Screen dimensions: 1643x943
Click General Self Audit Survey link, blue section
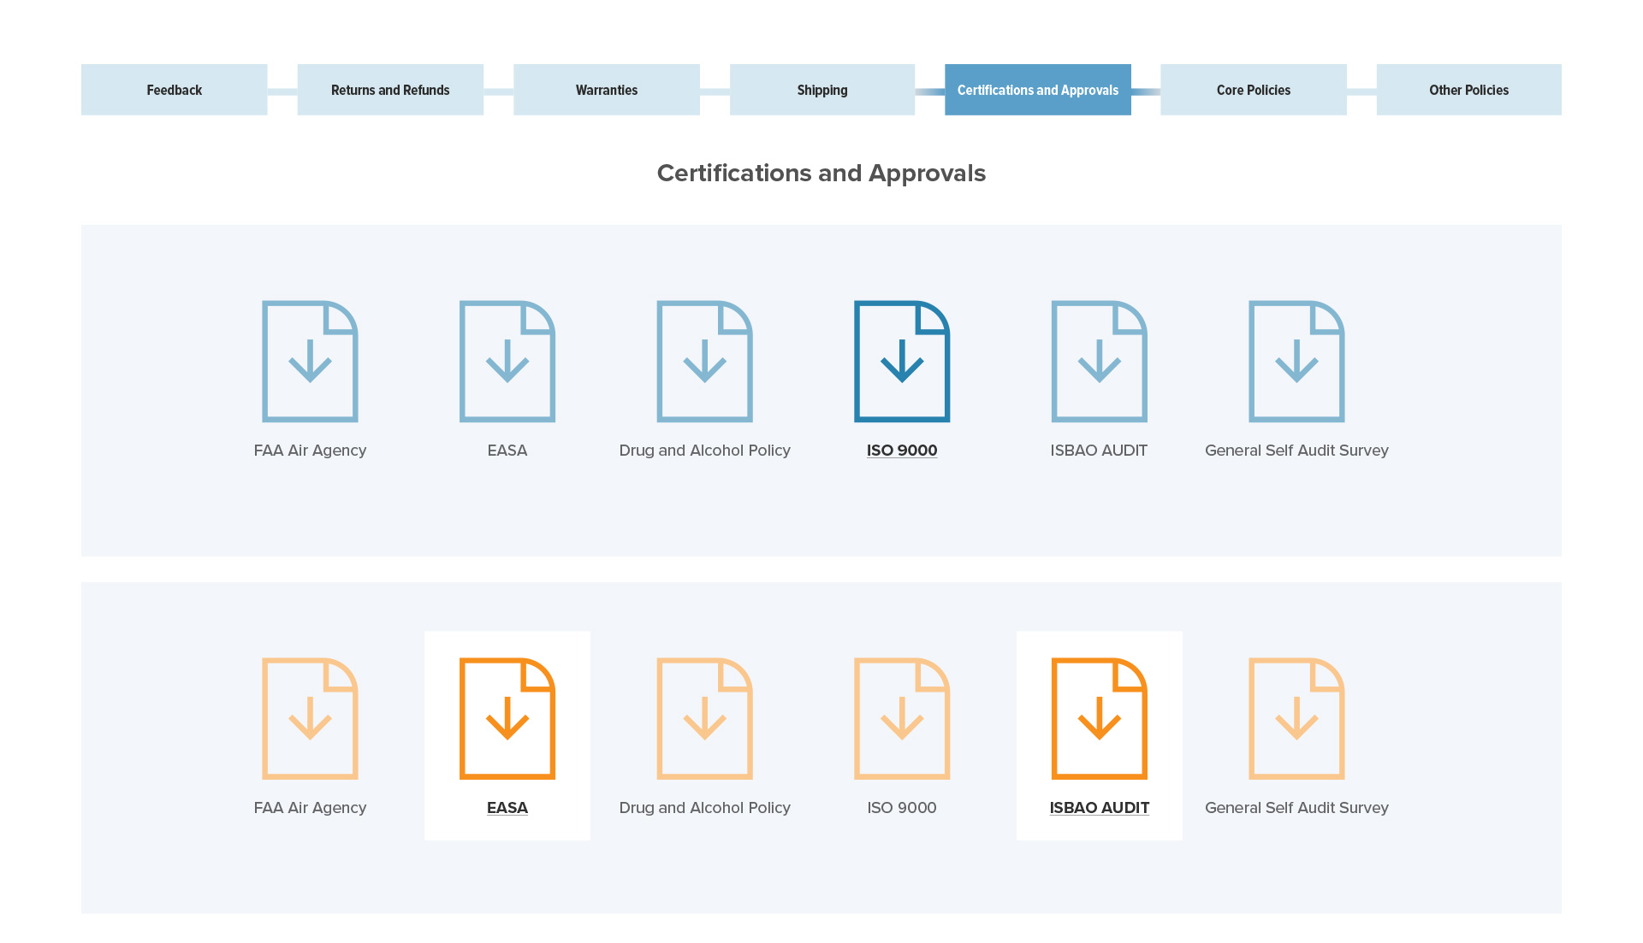point(1296,451)
